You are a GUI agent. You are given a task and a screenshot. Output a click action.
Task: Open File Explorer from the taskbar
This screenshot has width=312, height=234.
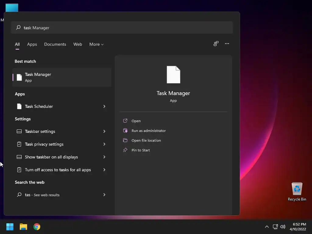[x=23, y=227]
